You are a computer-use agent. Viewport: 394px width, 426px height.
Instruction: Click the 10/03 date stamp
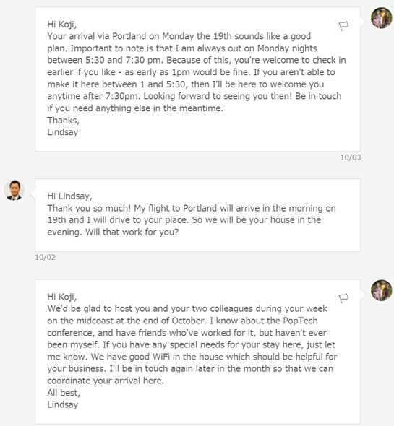pos(351,157)
